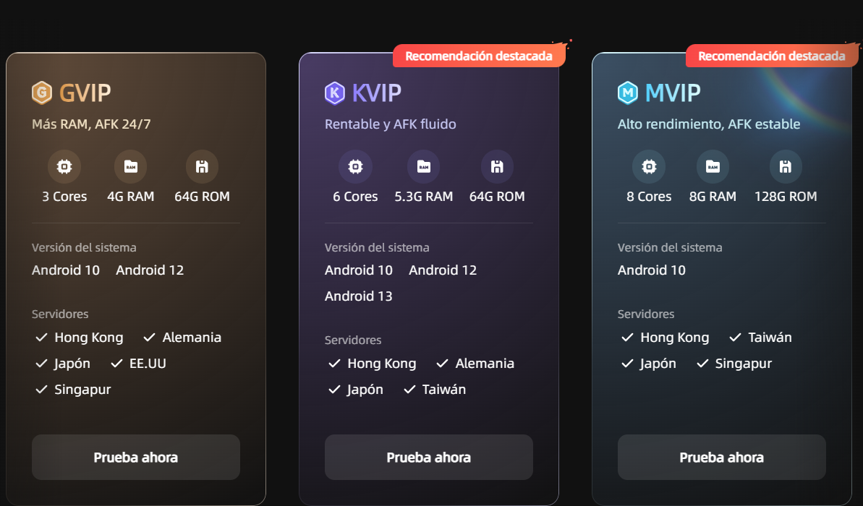
Task: Click EE.UU checkmark in GVIP card
Action: [116, 364]
